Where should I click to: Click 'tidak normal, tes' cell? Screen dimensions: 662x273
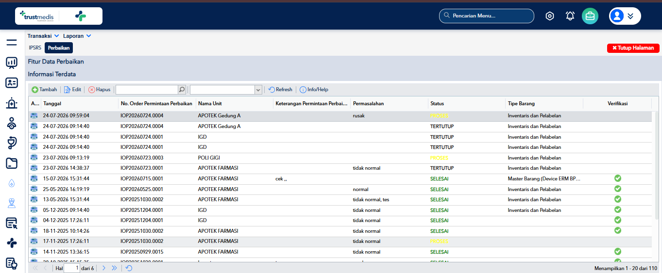coord(371,199)
